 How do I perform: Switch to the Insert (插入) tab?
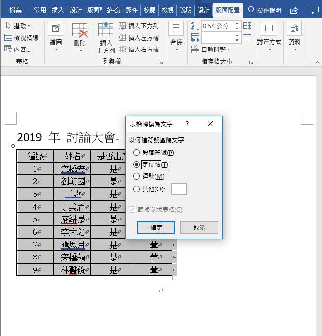[x=58, y=10]
